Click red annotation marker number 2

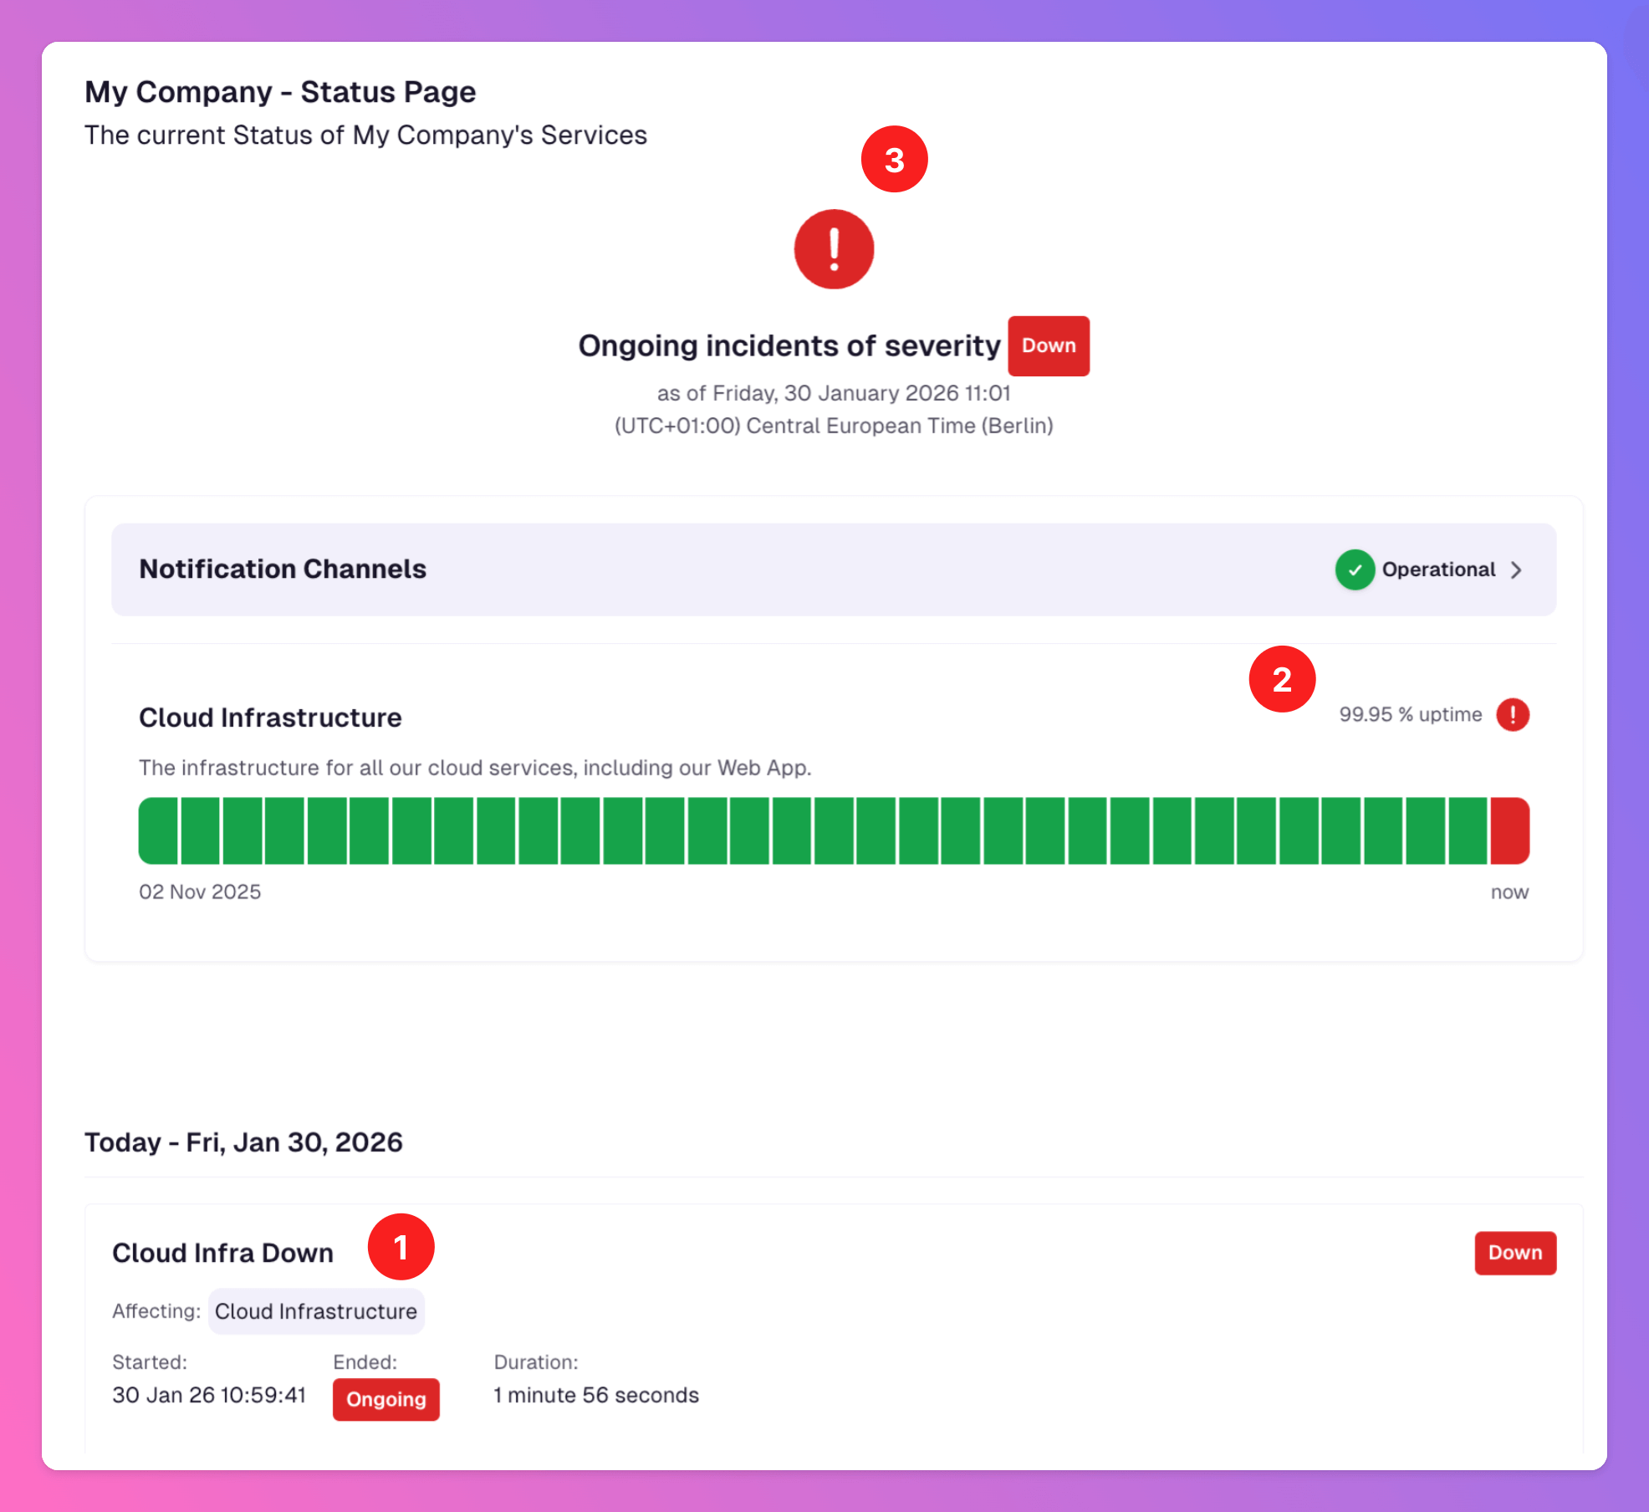pos(1282,679)
